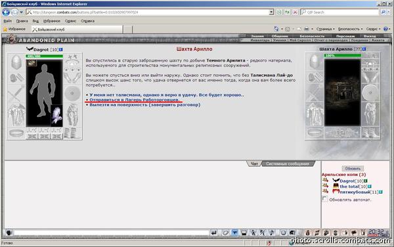Open the Анкета link
Screen dimensions: 394x247
tap(378, 40)
